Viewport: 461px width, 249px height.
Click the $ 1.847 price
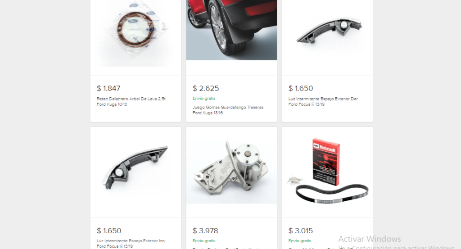tap(108, 88)
